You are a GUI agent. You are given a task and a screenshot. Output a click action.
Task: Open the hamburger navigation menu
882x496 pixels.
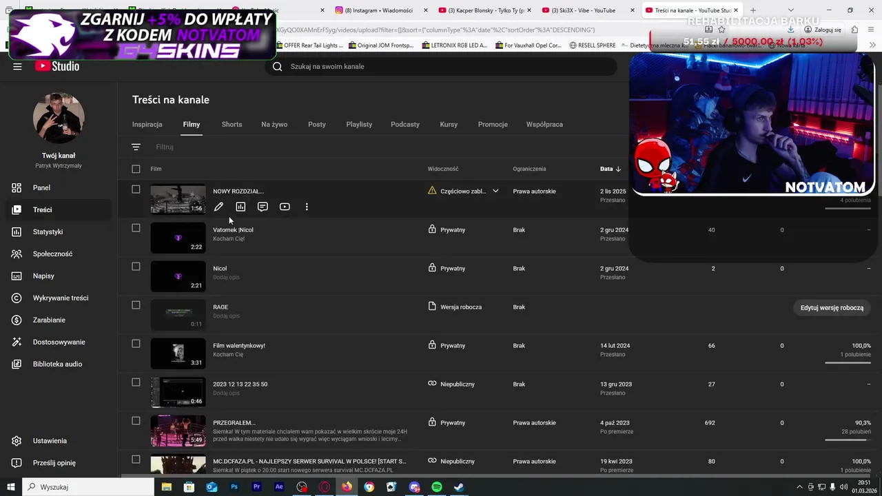tap(17, 66)
